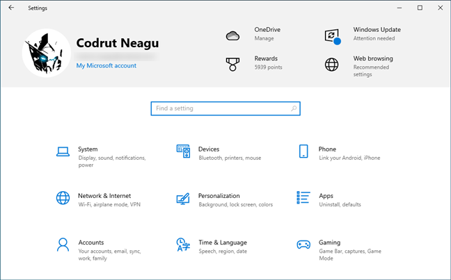Image resolution: width=451 pixels, height=280 pixels.
Task: Go back with the arrow in title bar
Action: [x=11, y=8]
